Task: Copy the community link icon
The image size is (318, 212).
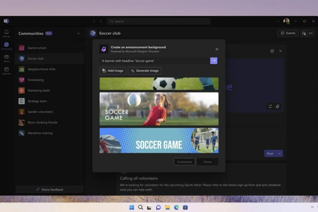Action: click(x=311, y=33)
